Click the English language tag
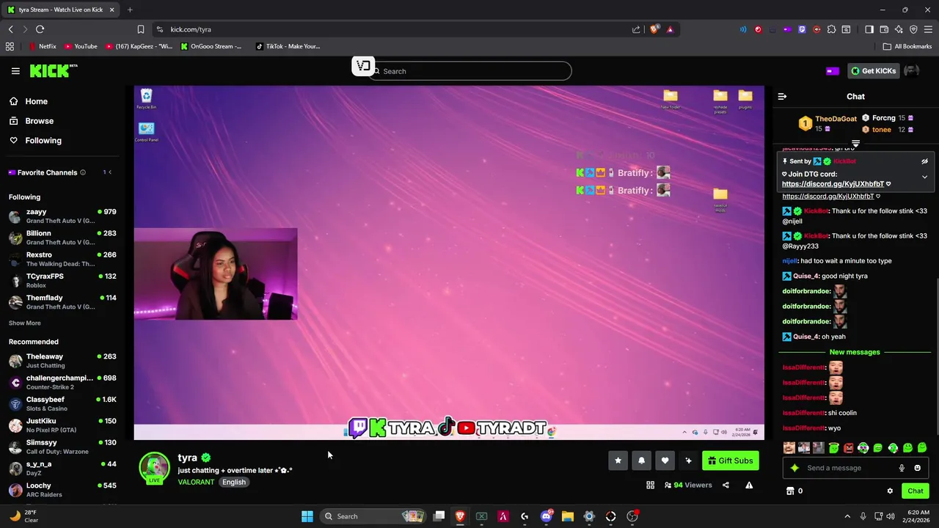 pos(234,483)
